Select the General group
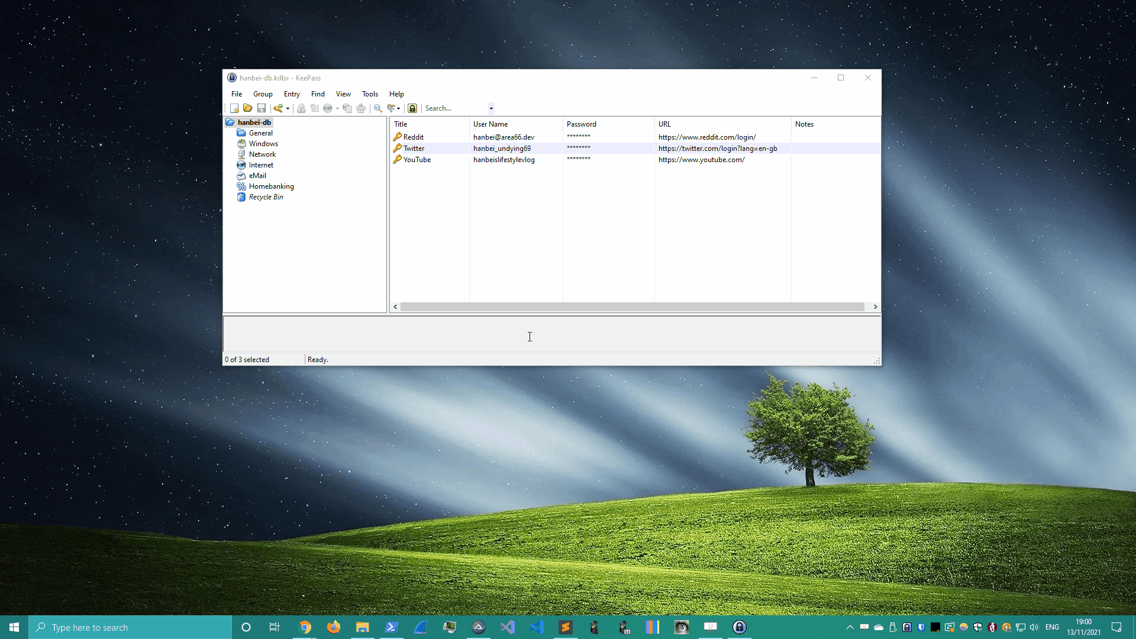Image resolution: width=1136 pixels, height=639 pixels. click(x=260, y=133)
